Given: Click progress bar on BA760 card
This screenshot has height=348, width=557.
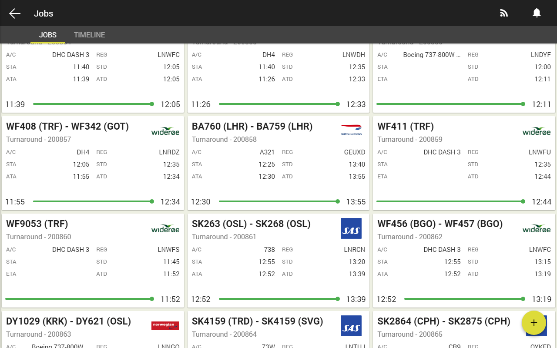Looking at the screenshot, I should pos(278,201).
